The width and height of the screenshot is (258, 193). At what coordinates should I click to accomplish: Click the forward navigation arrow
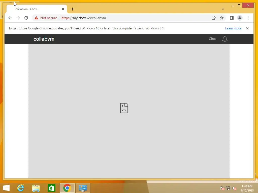click(x=18, y=18)
